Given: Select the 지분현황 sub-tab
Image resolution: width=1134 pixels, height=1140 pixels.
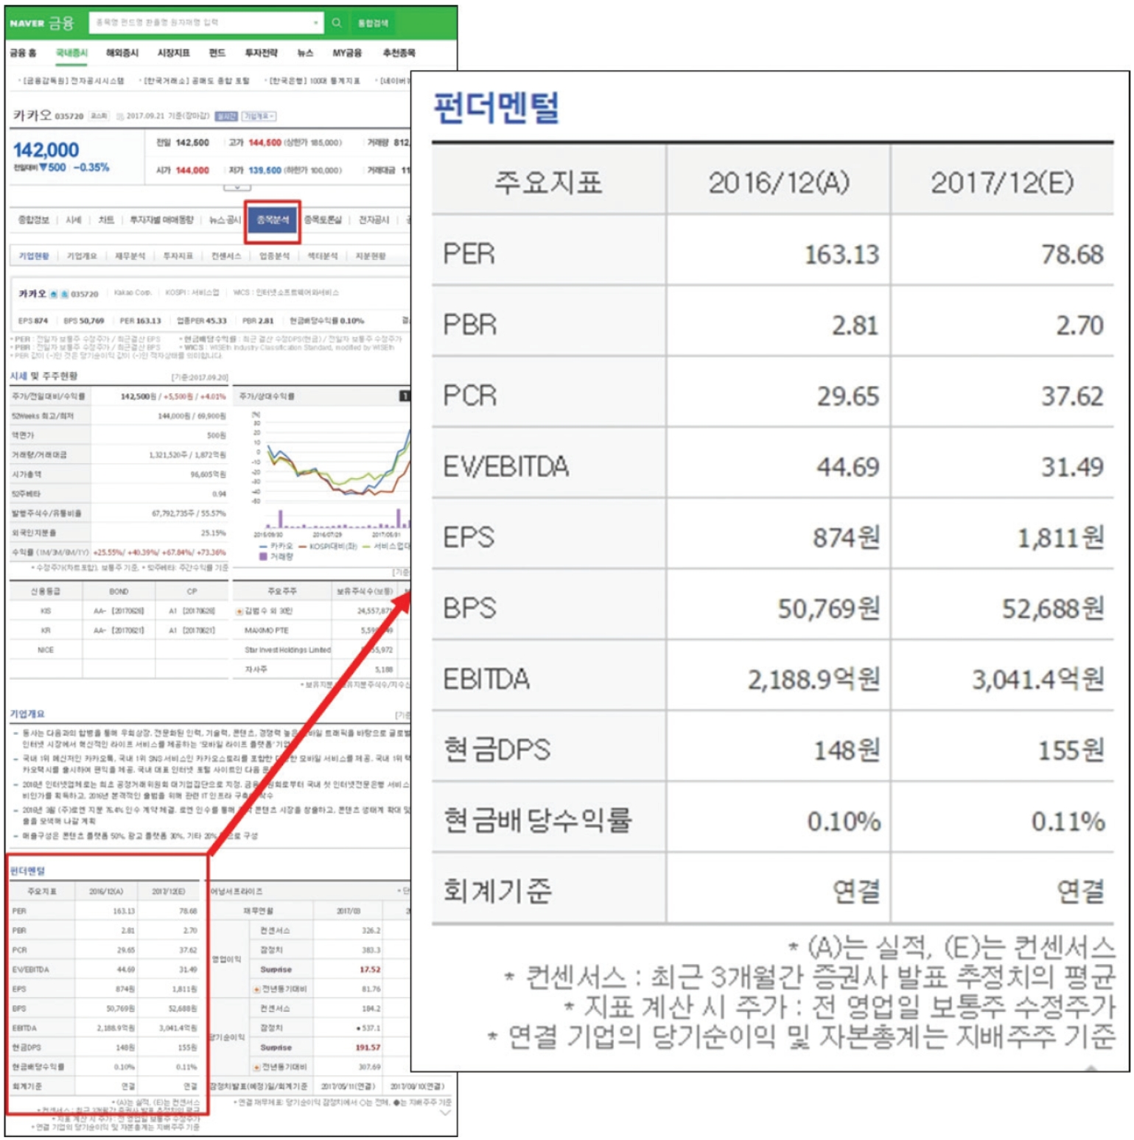Looking at the screenshot, I should (x=371, y=256).
